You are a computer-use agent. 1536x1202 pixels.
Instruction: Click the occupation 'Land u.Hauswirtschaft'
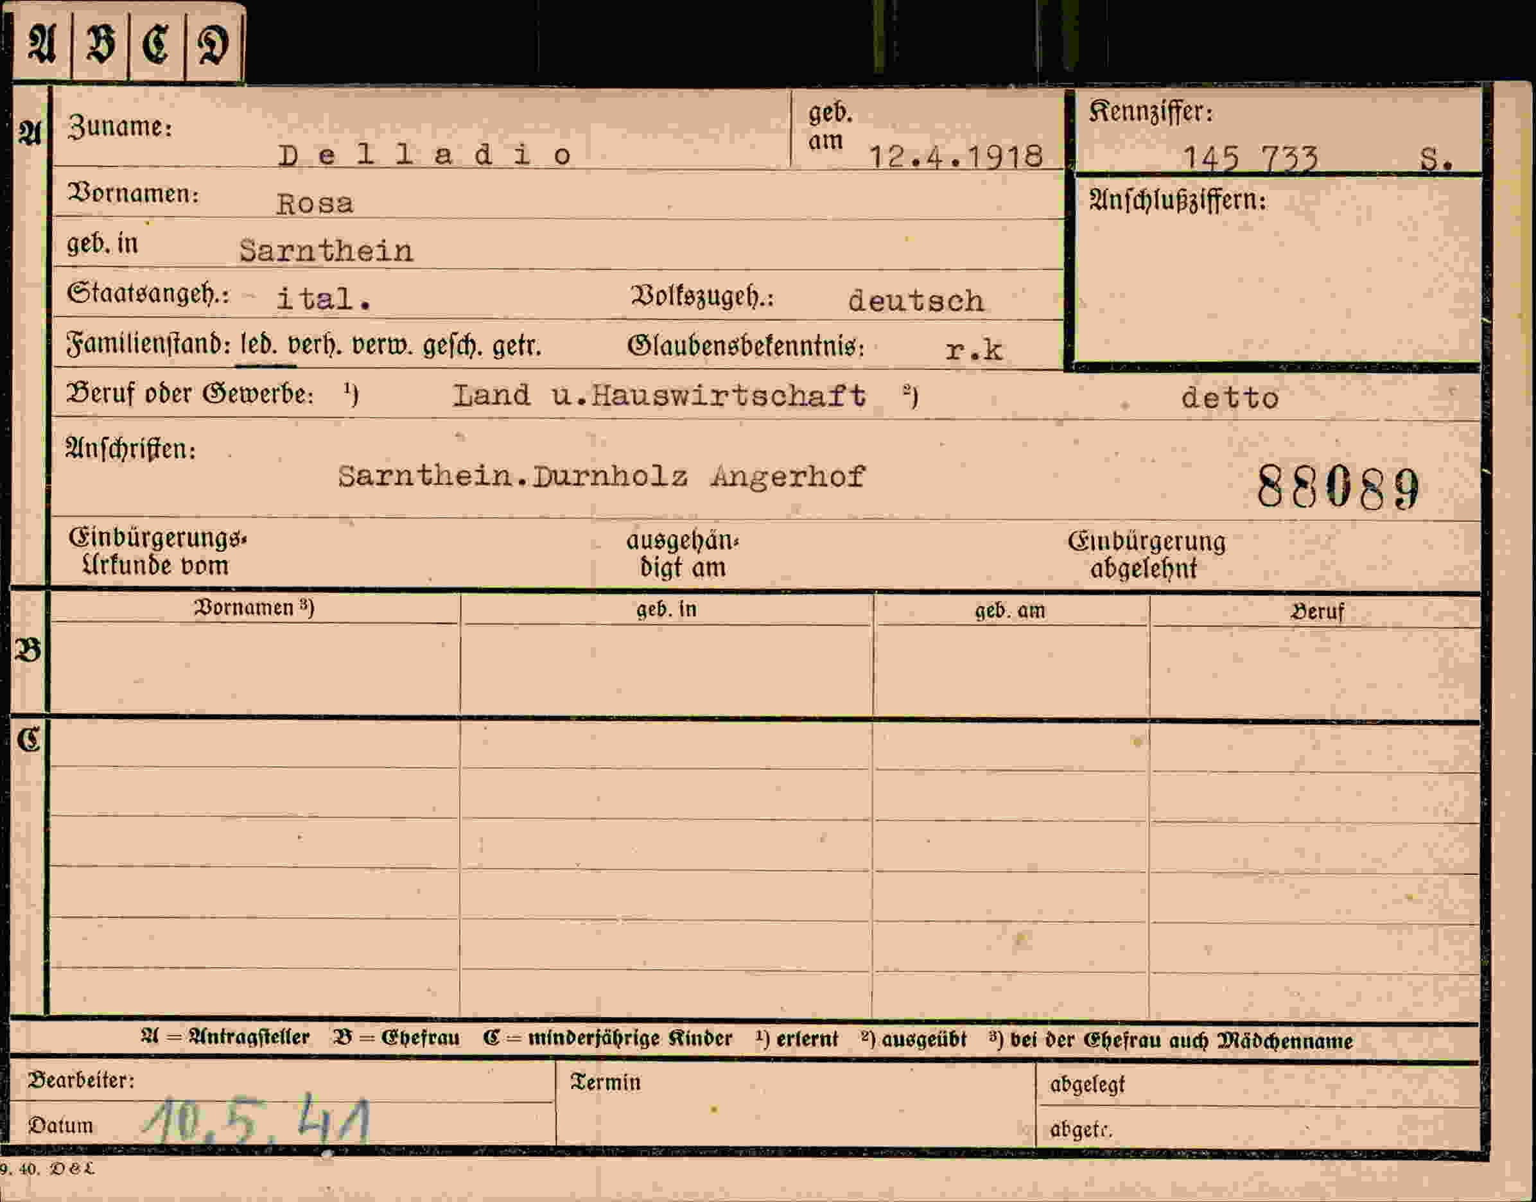coord(659,395)
